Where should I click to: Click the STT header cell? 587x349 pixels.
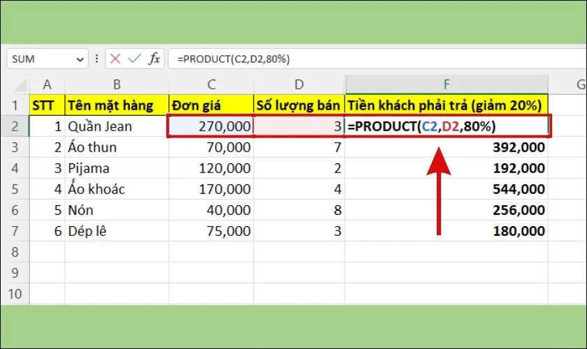tap(48, 105)
